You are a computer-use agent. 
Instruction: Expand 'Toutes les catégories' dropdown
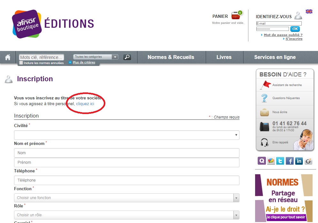[96, 57]
